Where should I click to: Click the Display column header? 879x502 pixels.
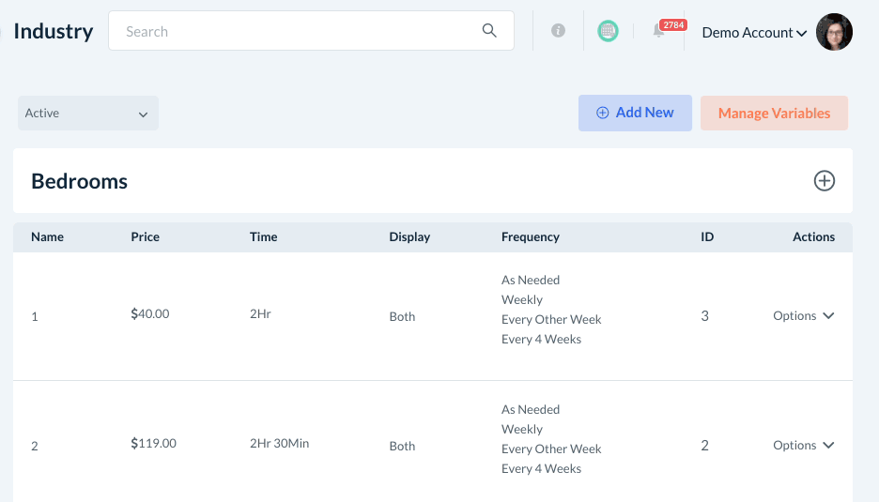[x=409, y=237]
